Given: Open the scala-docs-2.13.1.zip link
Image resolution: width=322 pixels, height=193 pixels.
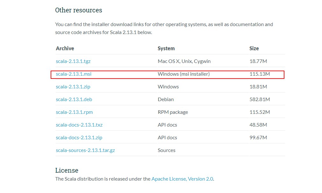Looking at the screenshot, I should [x=79, y=138].
